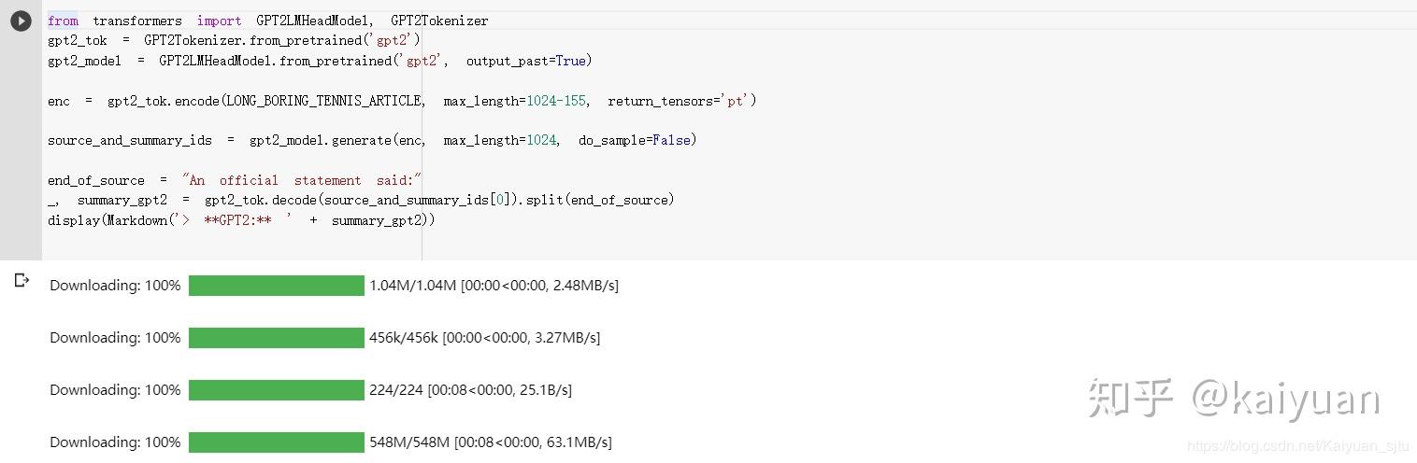Click the 知乎 @kaiyuan watermark
The height and width of the screenshot is (463, 1417).
tap(1234, 399)
